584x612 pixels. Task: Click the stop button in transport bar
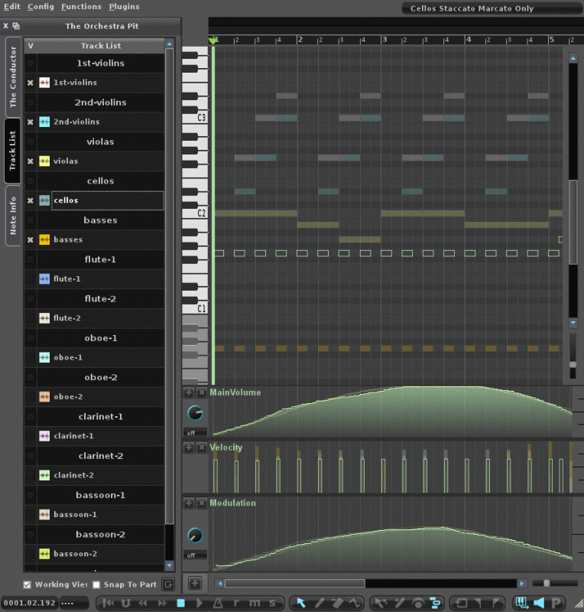181,603
